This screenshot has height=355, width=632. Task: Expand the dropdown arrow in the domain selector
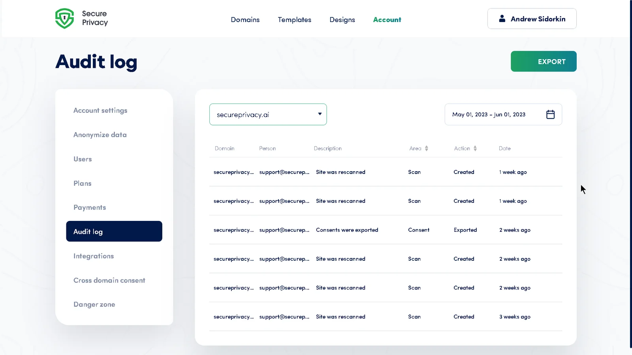point(320,114)
